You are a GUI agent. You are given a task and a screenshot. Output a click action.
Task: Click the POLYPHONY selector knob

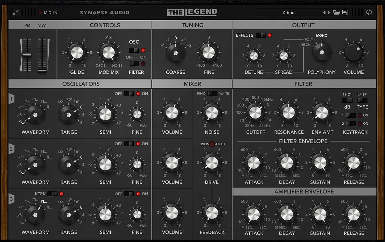click(322, 52)
